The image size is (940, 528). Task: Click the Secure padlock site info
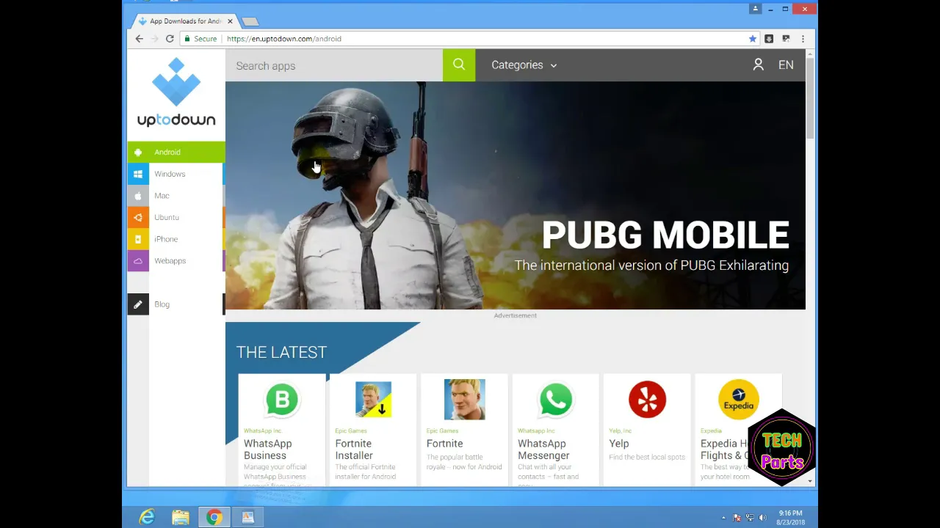[x=200, y=39]
